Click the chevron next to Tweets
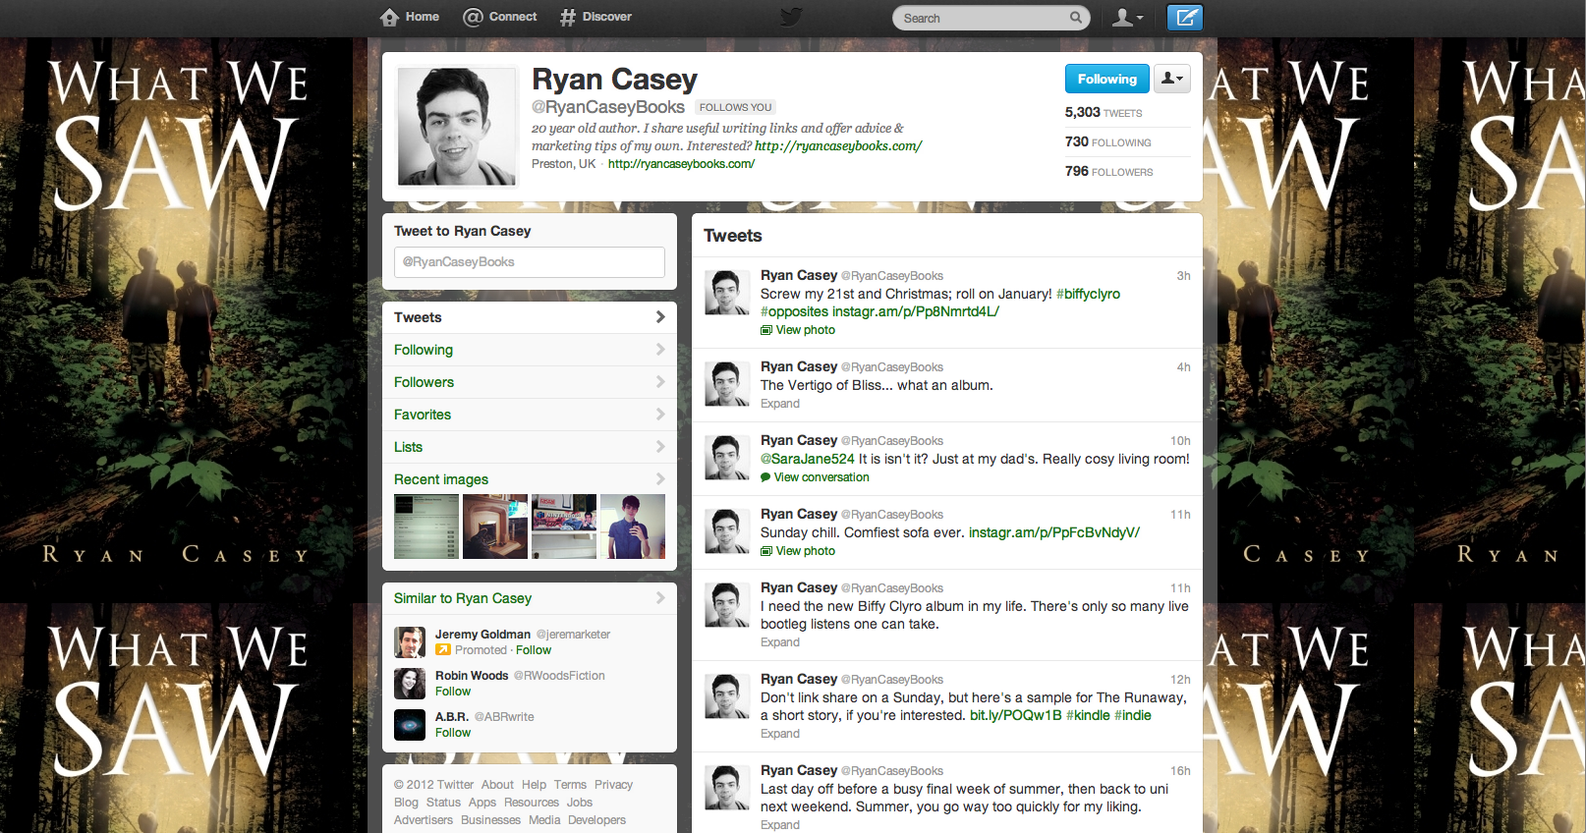Viewport: 1586px width, 833px height. click(660, 317)
